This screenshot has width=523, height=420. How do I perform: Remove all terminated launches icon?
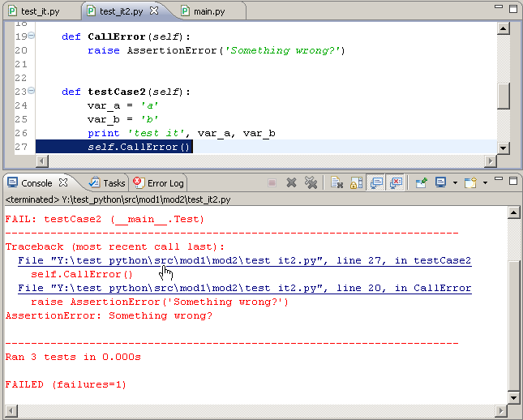click(311, 182)
